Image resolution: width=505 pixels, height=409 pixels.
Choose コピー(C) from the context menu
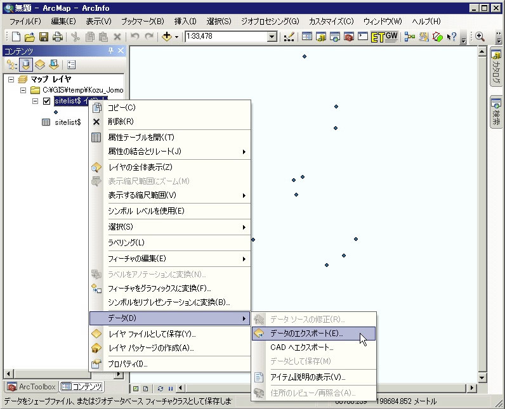[x=170, y=107]
